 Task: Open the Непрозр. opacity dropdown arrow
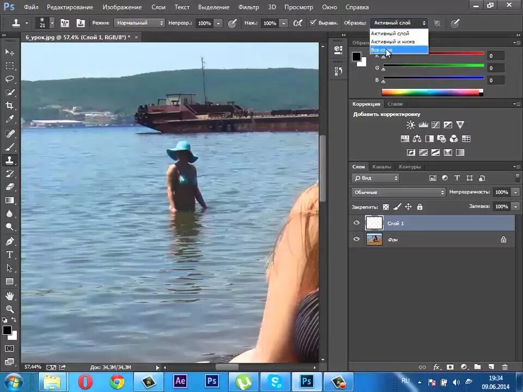click(x=218, y=23)
